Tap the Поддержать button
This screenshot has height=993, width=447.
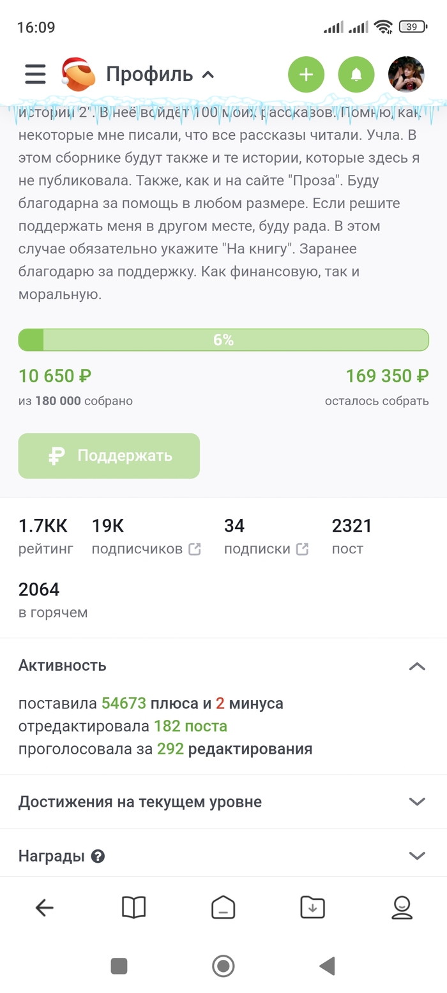click(109, 456)
